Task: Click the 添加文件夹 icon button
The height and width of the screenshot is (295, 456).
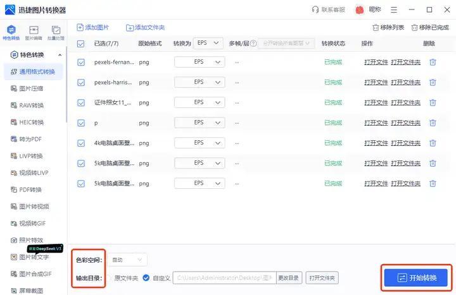Action: 130,28
